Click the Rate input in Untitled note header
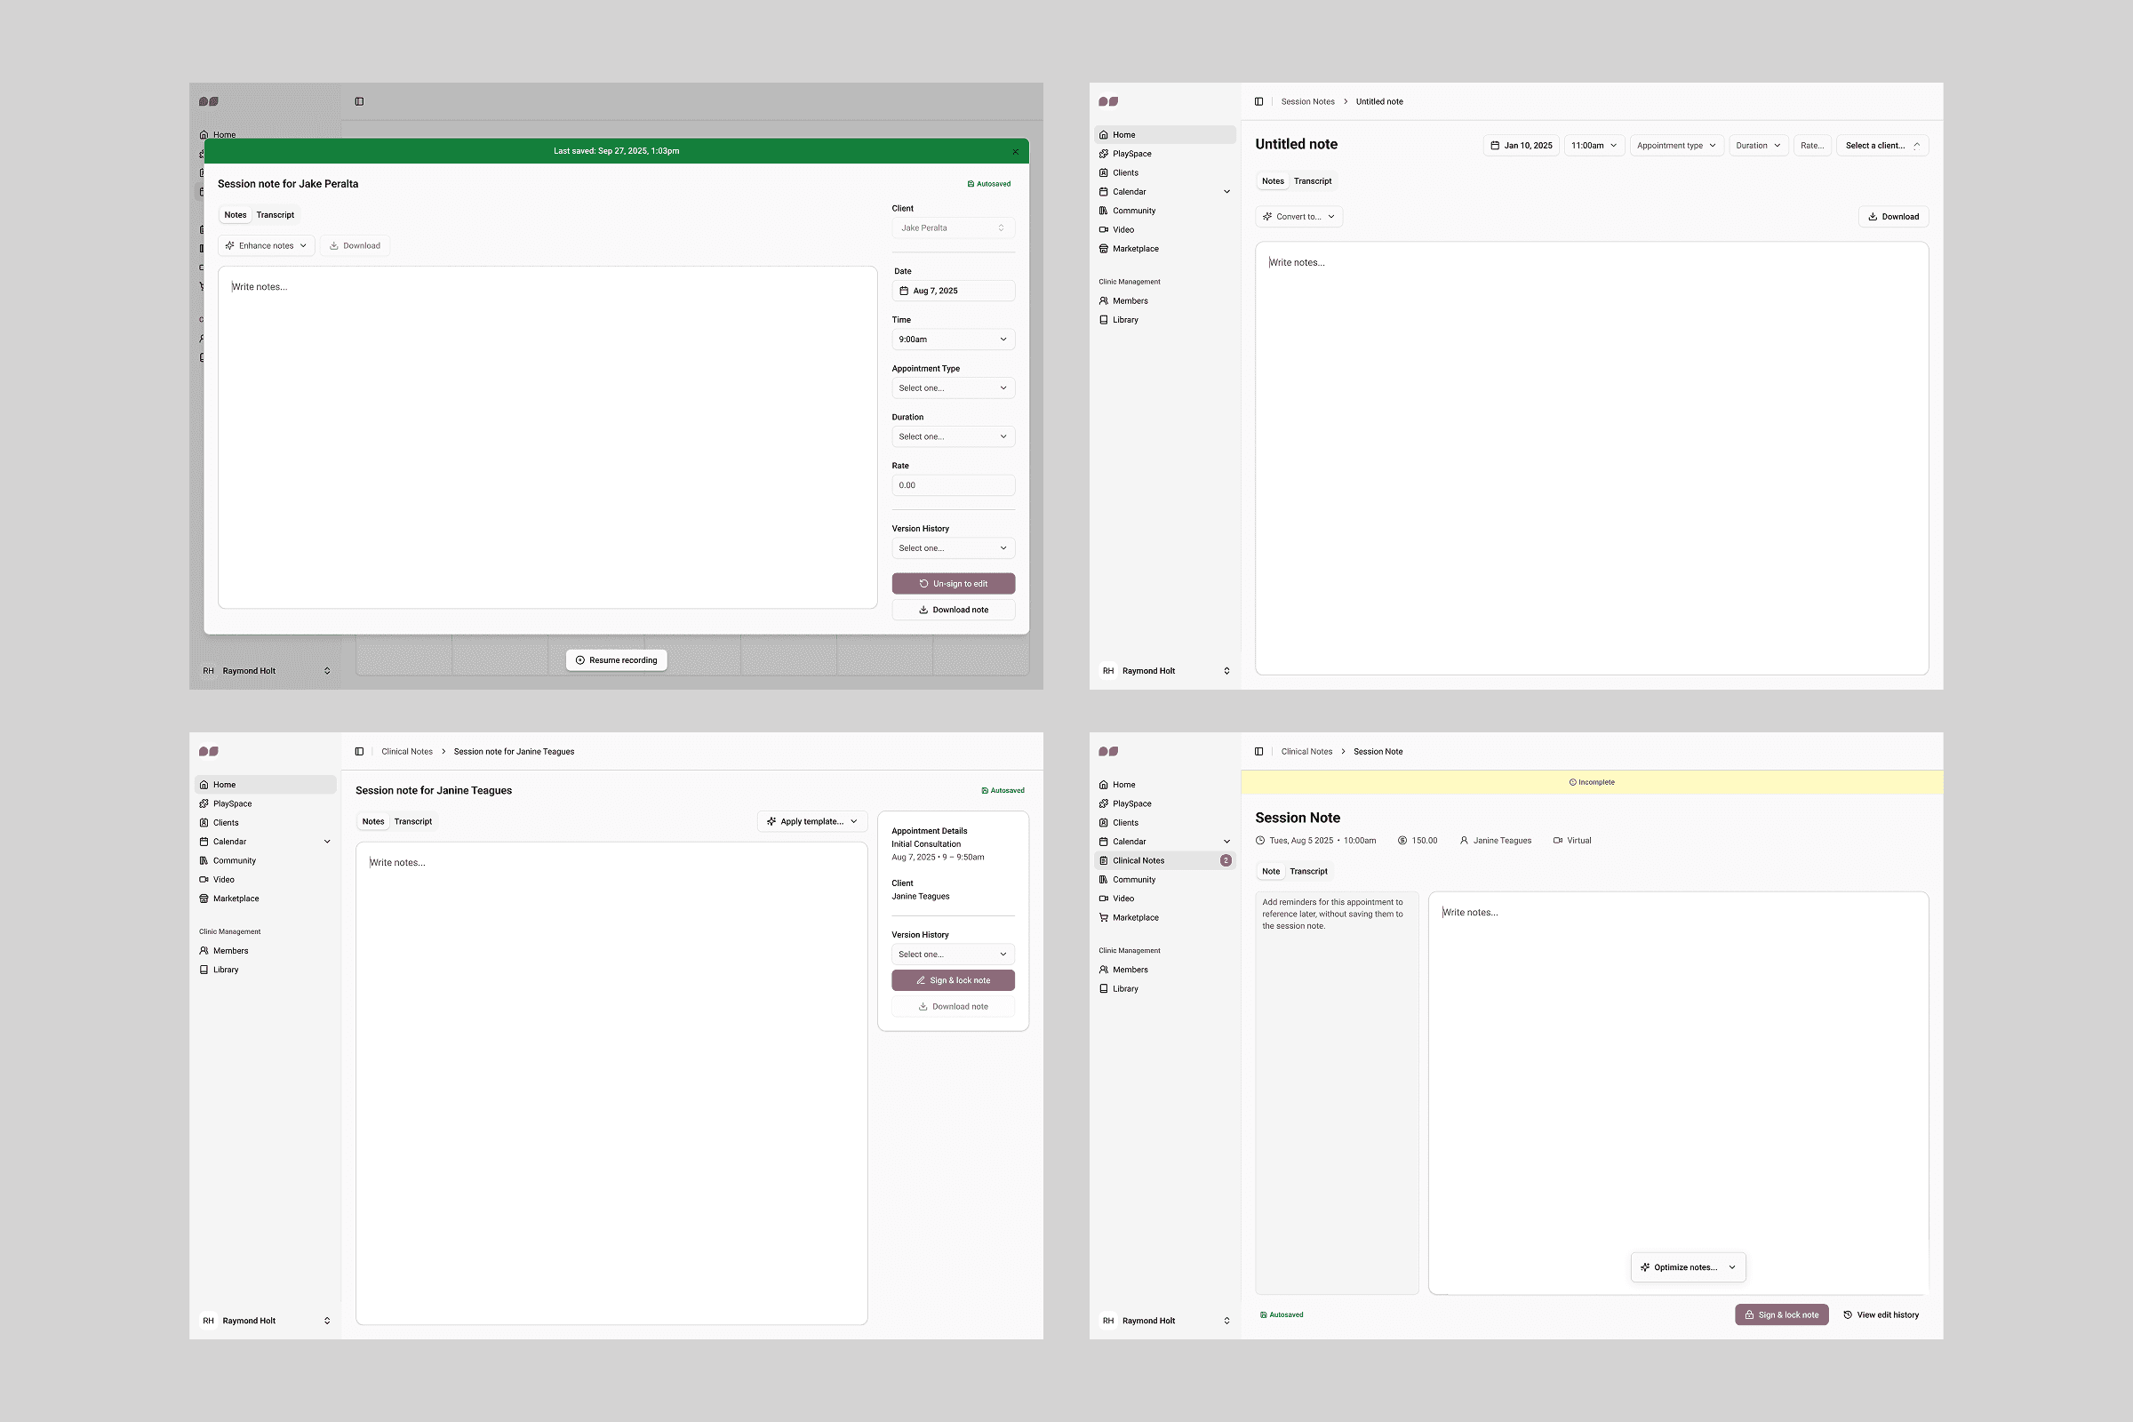Screen dimensions: 2133x1422 pyautogui.click(x=1811, y=146)
